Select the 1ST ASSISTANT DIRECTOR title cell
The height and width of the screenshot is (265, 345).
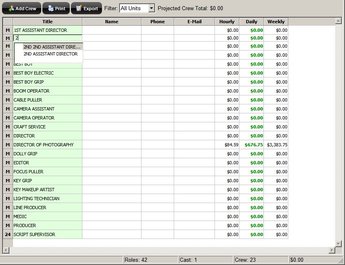coord(48,30)
